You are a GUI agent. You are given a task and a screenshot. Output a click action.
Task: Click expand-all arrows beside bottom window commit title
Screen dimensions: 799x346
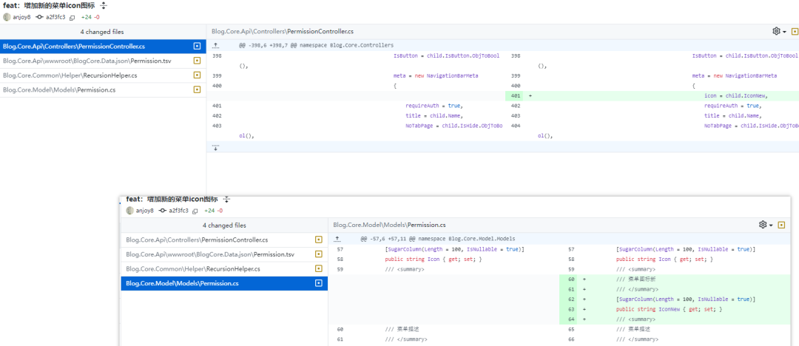[227, 199]
